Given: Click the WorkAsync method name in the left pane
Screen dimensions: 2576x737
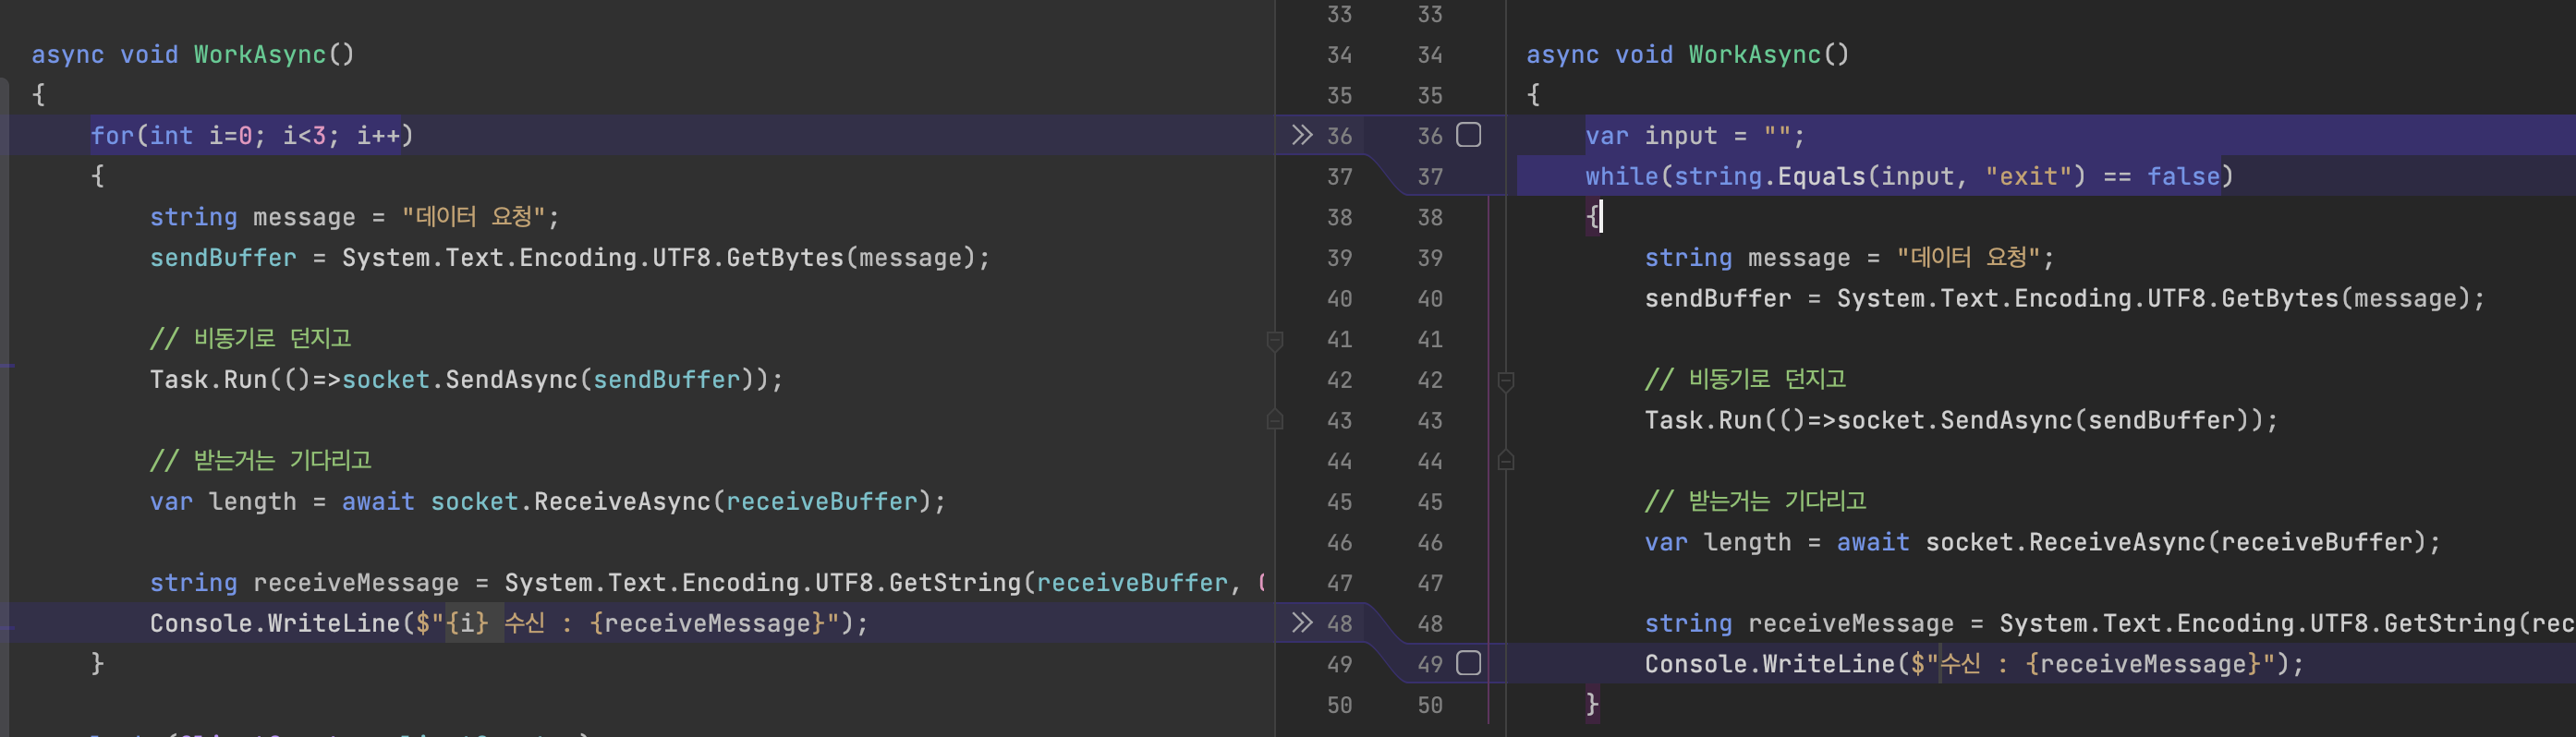Looking at the screenshot, I should click(x=260, y=54).
